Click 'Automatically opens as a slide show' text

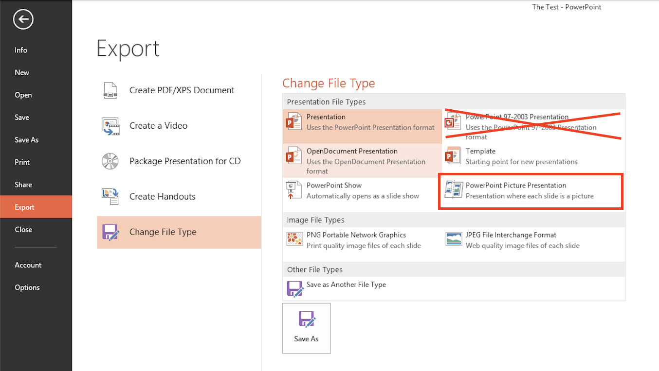click(363, 196)
